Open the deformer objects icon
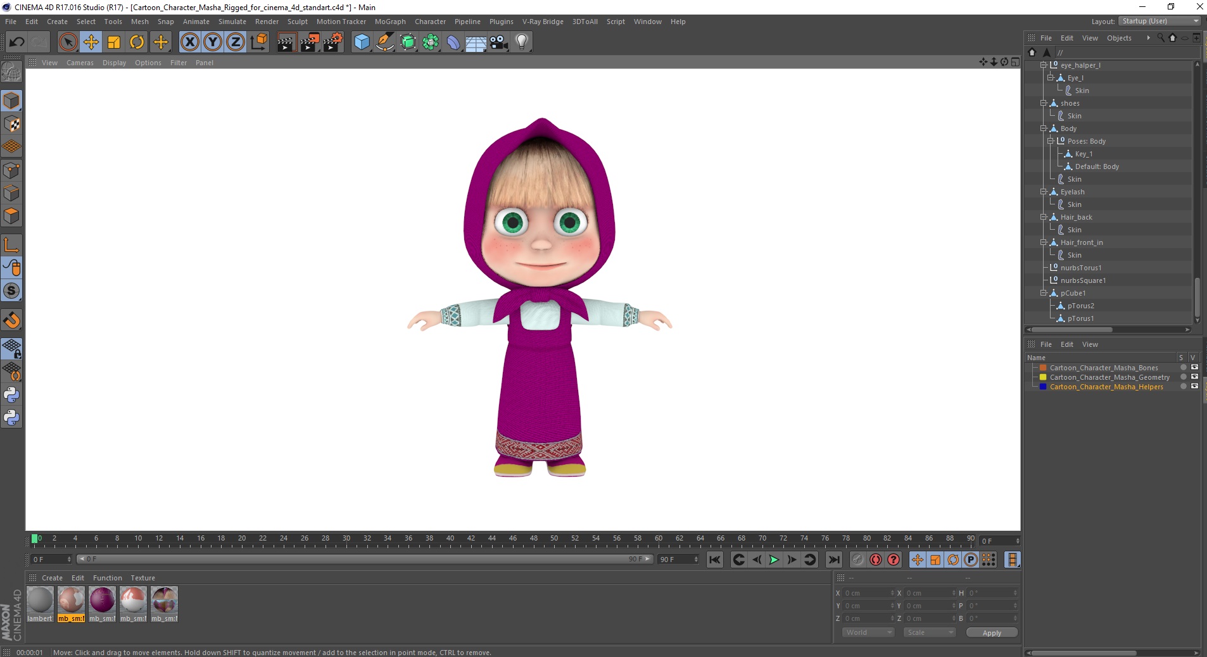The image size is (1207, 657). point(453,42)
